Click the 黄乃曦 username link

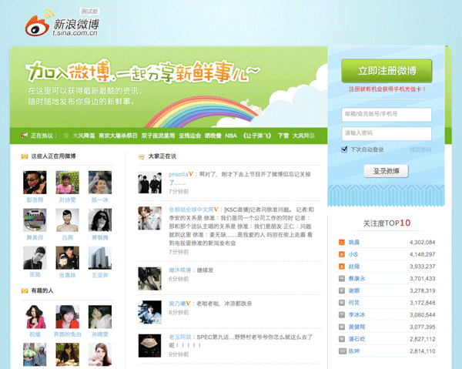[177, 304]
